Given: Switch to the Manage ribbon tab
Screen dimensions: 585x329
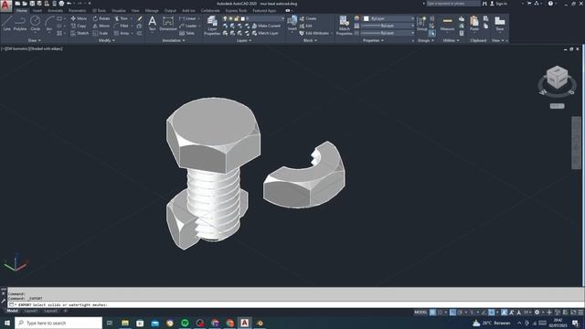Looking at the screenshot, I should pos(152,10).
